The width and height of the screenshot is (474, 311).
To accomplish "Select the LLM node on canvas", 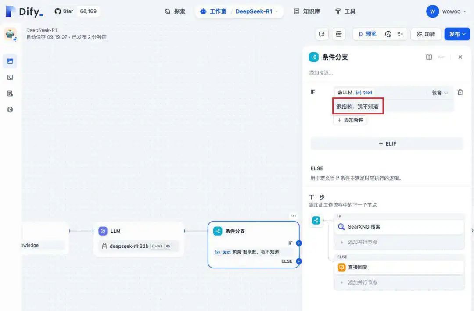I will 139,239.
